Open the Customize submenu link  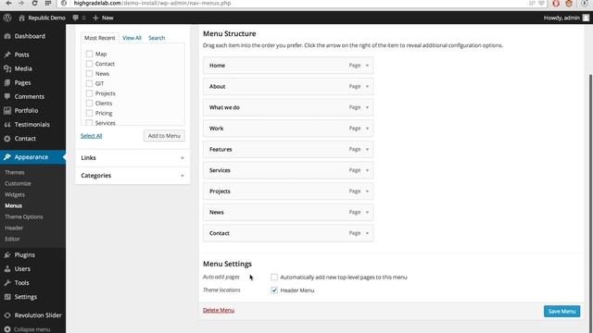[18, 183]
